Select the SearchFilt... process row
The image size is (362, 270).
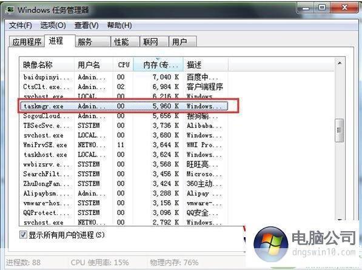pyautogui.click(x=124, y=174)
